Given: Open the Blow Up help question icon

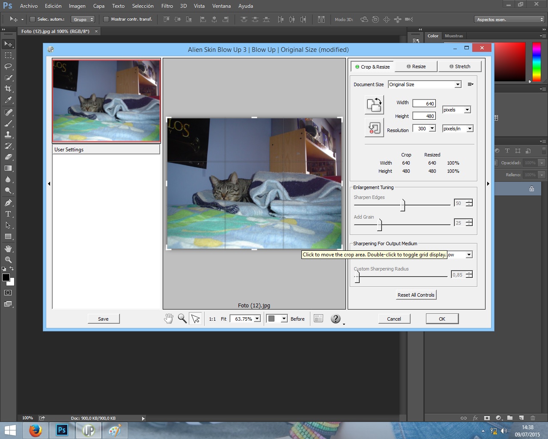Looking at the screenshot, I should [336, 319].
